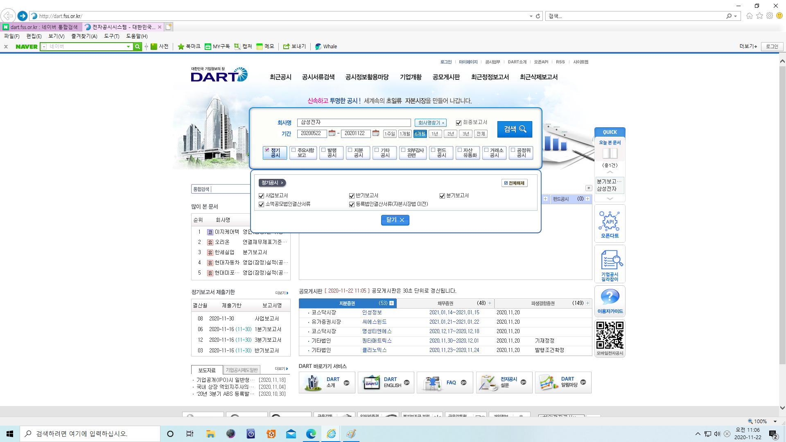Image resolution: width=786 pixels, height=442 pixels.
Task: Open browser favorites star icon
Action: pos(759,16)
